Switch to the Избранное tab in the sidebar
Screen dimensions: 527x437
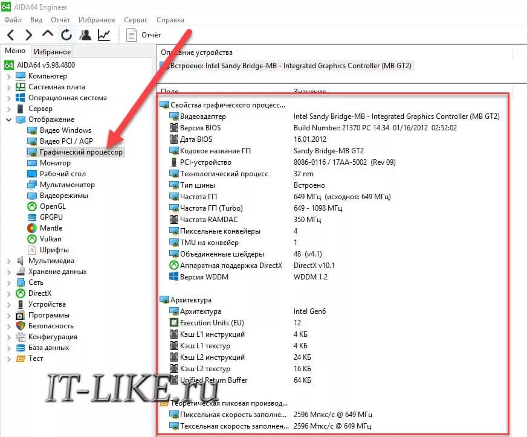[x=52, y=52]
